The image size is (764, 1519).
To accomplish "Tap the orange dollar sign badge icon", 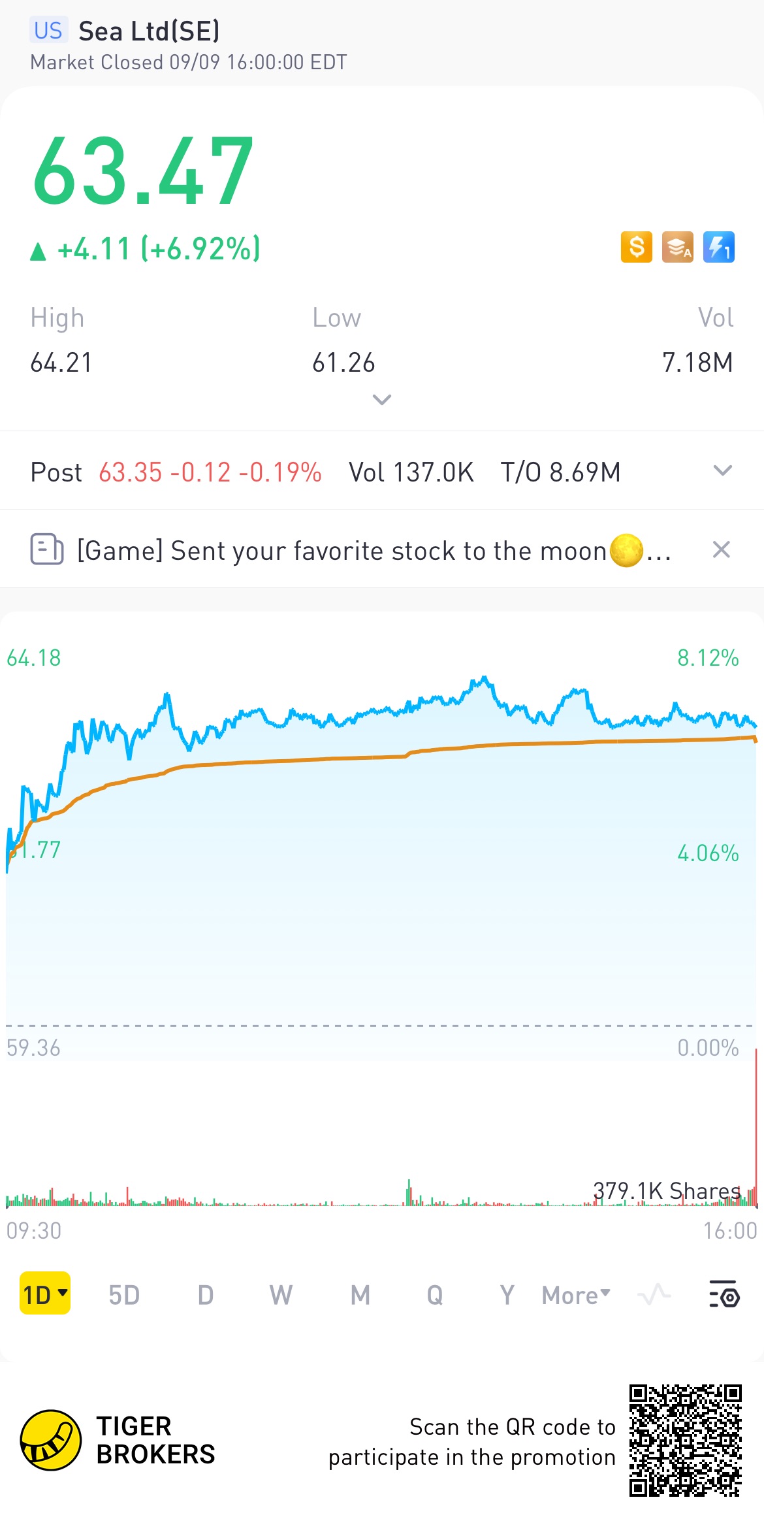I will tap(636, 247).
